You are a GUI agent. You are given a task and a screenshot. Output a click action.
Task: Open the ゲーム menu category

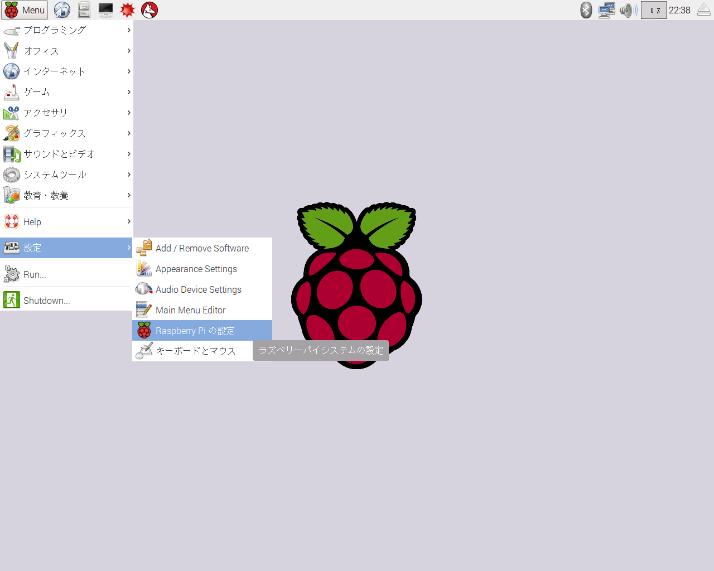66,92
